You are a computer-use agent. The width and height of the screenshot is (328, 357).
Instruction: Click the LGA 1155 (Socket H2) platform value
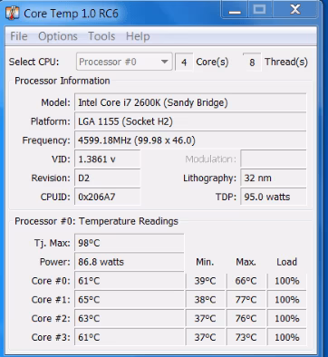click(190, 121)
